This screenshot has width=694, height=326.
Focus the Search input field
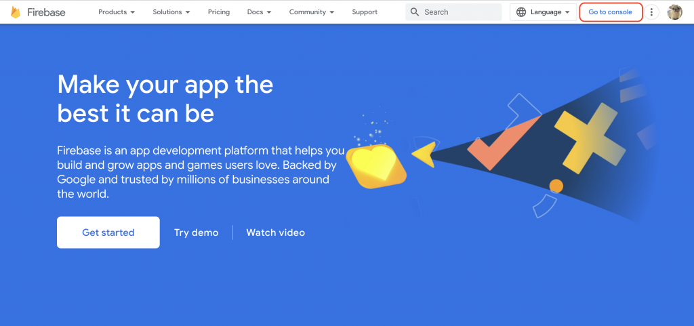tap(453, 12)
